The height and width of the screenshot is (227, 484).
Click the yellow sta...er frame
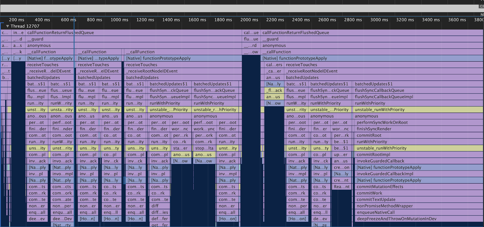click(181, 148)
